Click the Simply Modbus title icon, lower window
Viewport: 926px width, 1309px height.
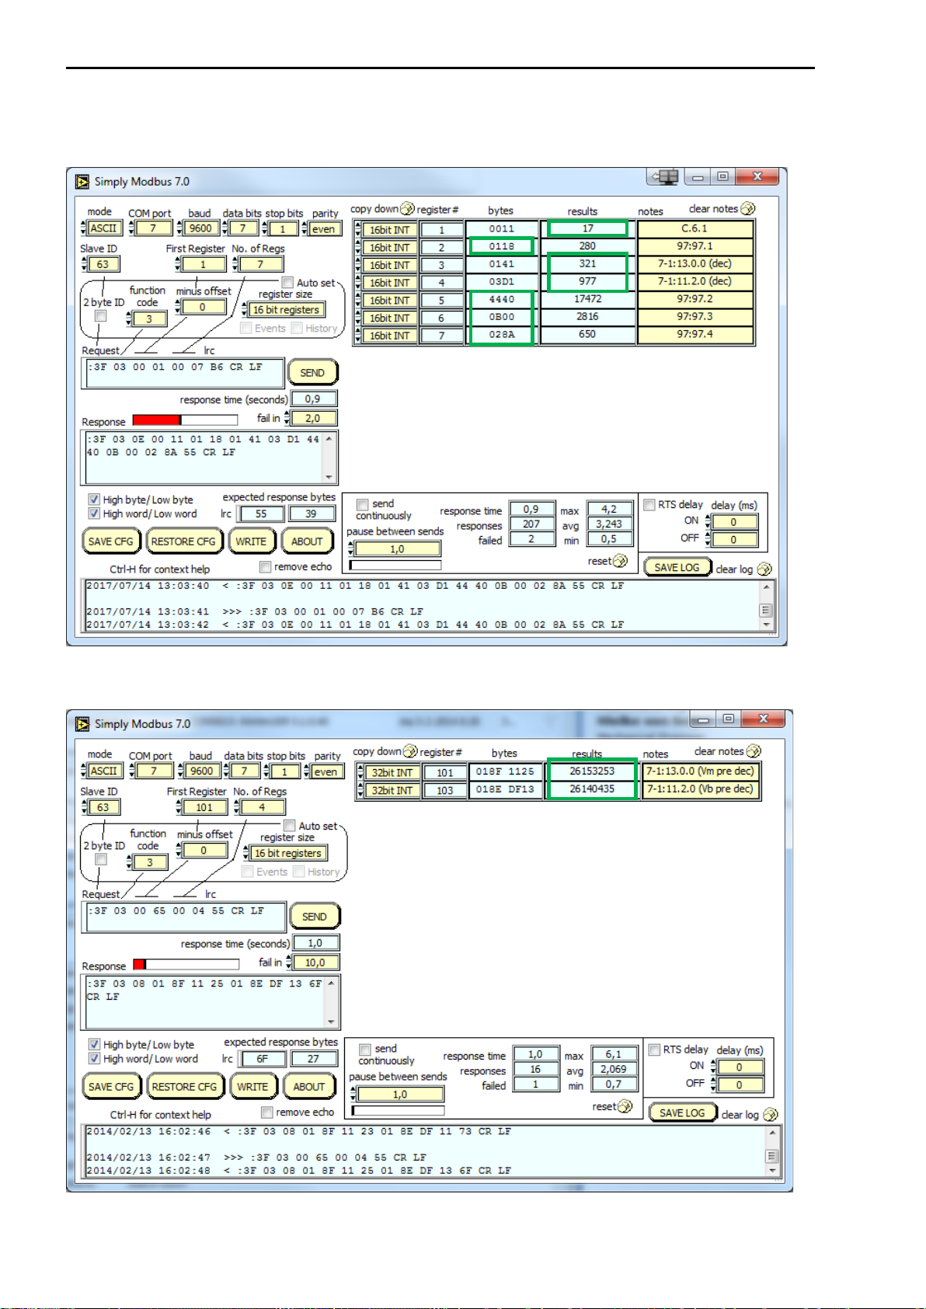coord(82,724)
